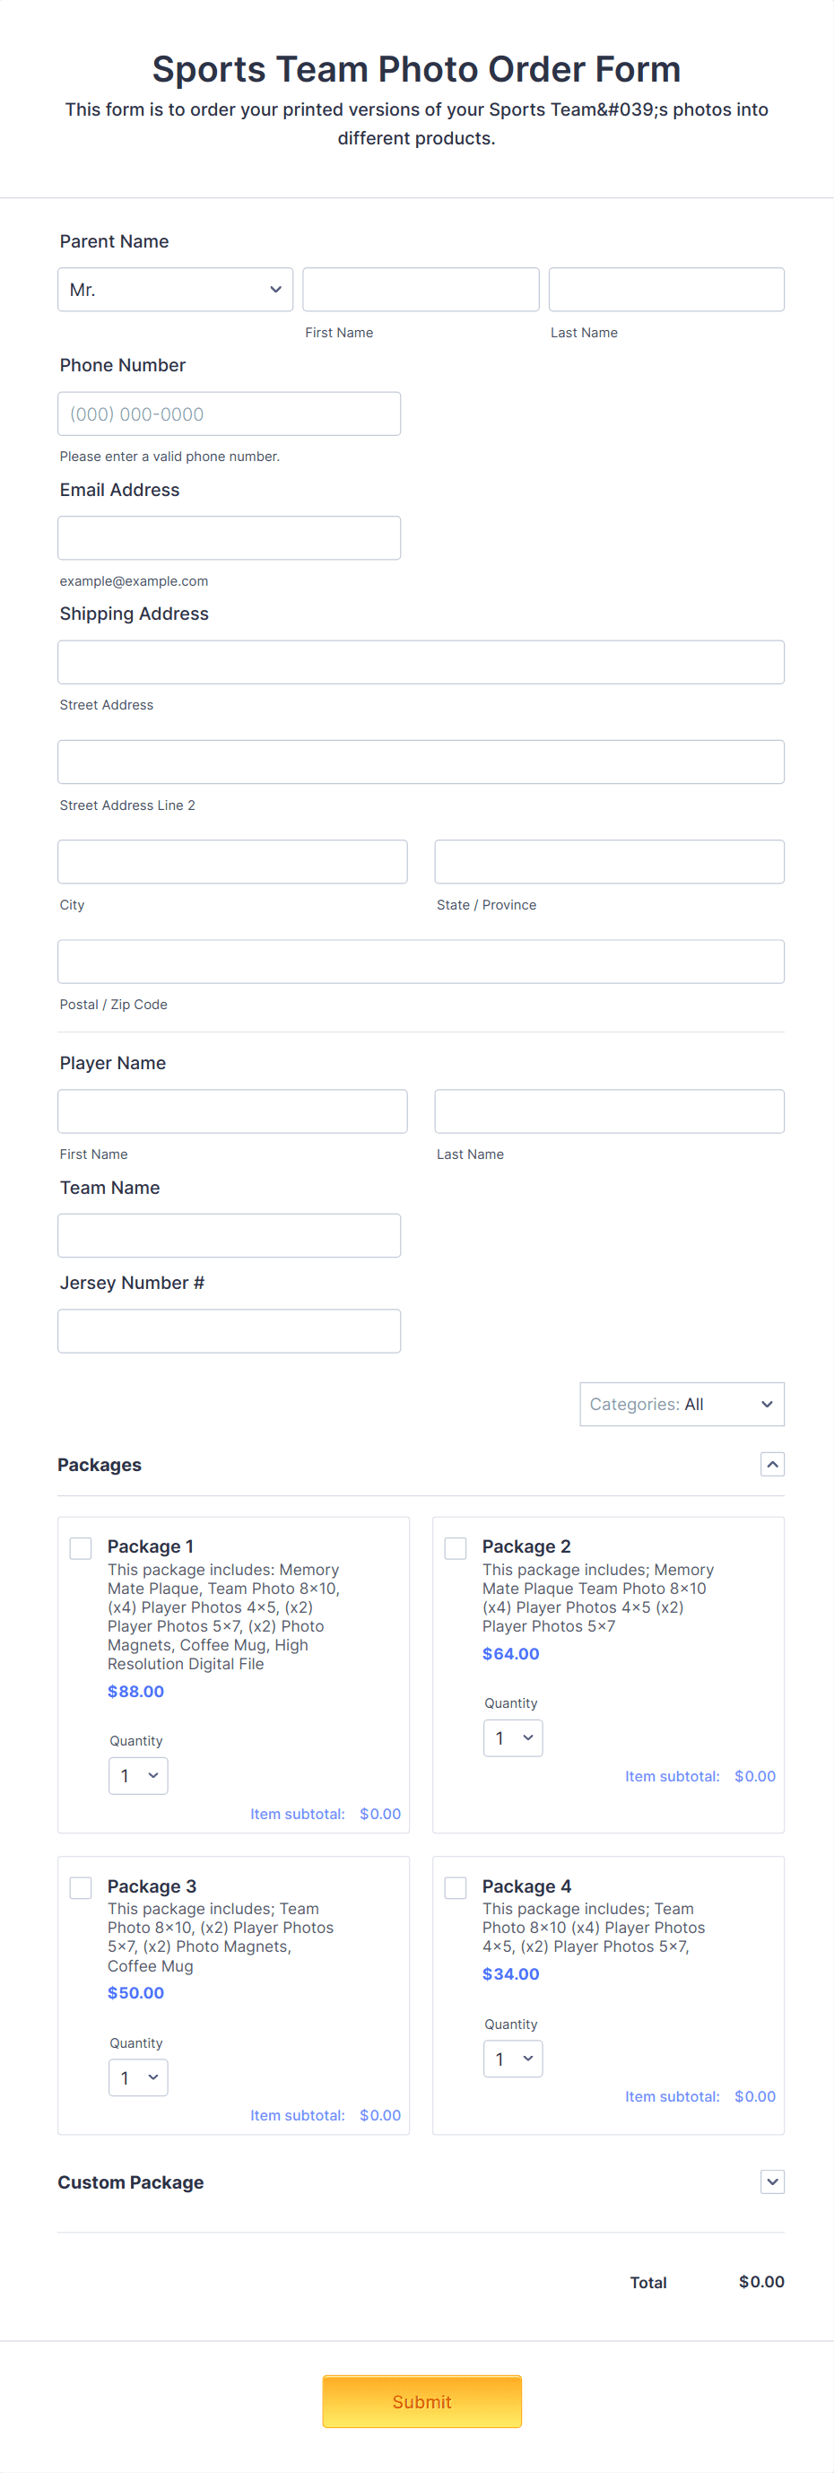The image size is (834, 2473).
Task: Click the Jersey Number field
Action: 229,1330
